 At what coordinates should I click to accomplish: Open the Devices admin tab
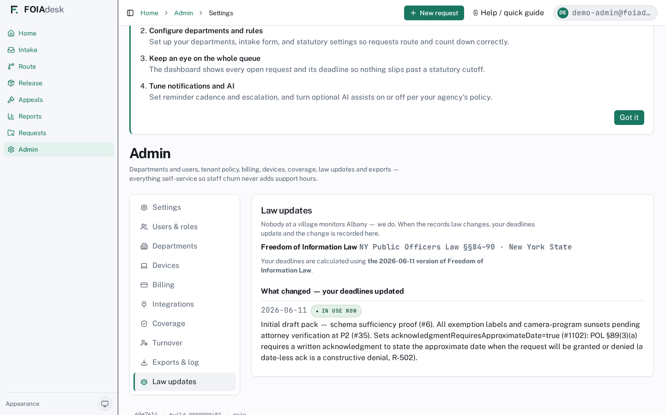tap(185, 266)
